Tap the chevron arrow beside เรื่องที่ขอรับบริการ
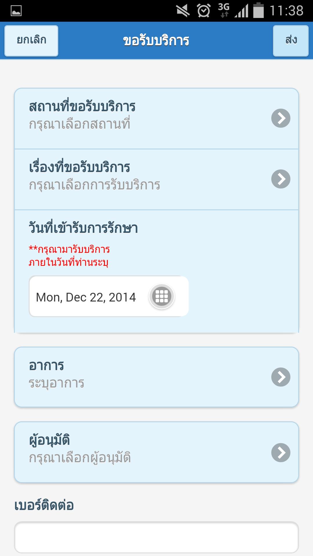Viewport: 313px width, 556px height. (281, 179)
